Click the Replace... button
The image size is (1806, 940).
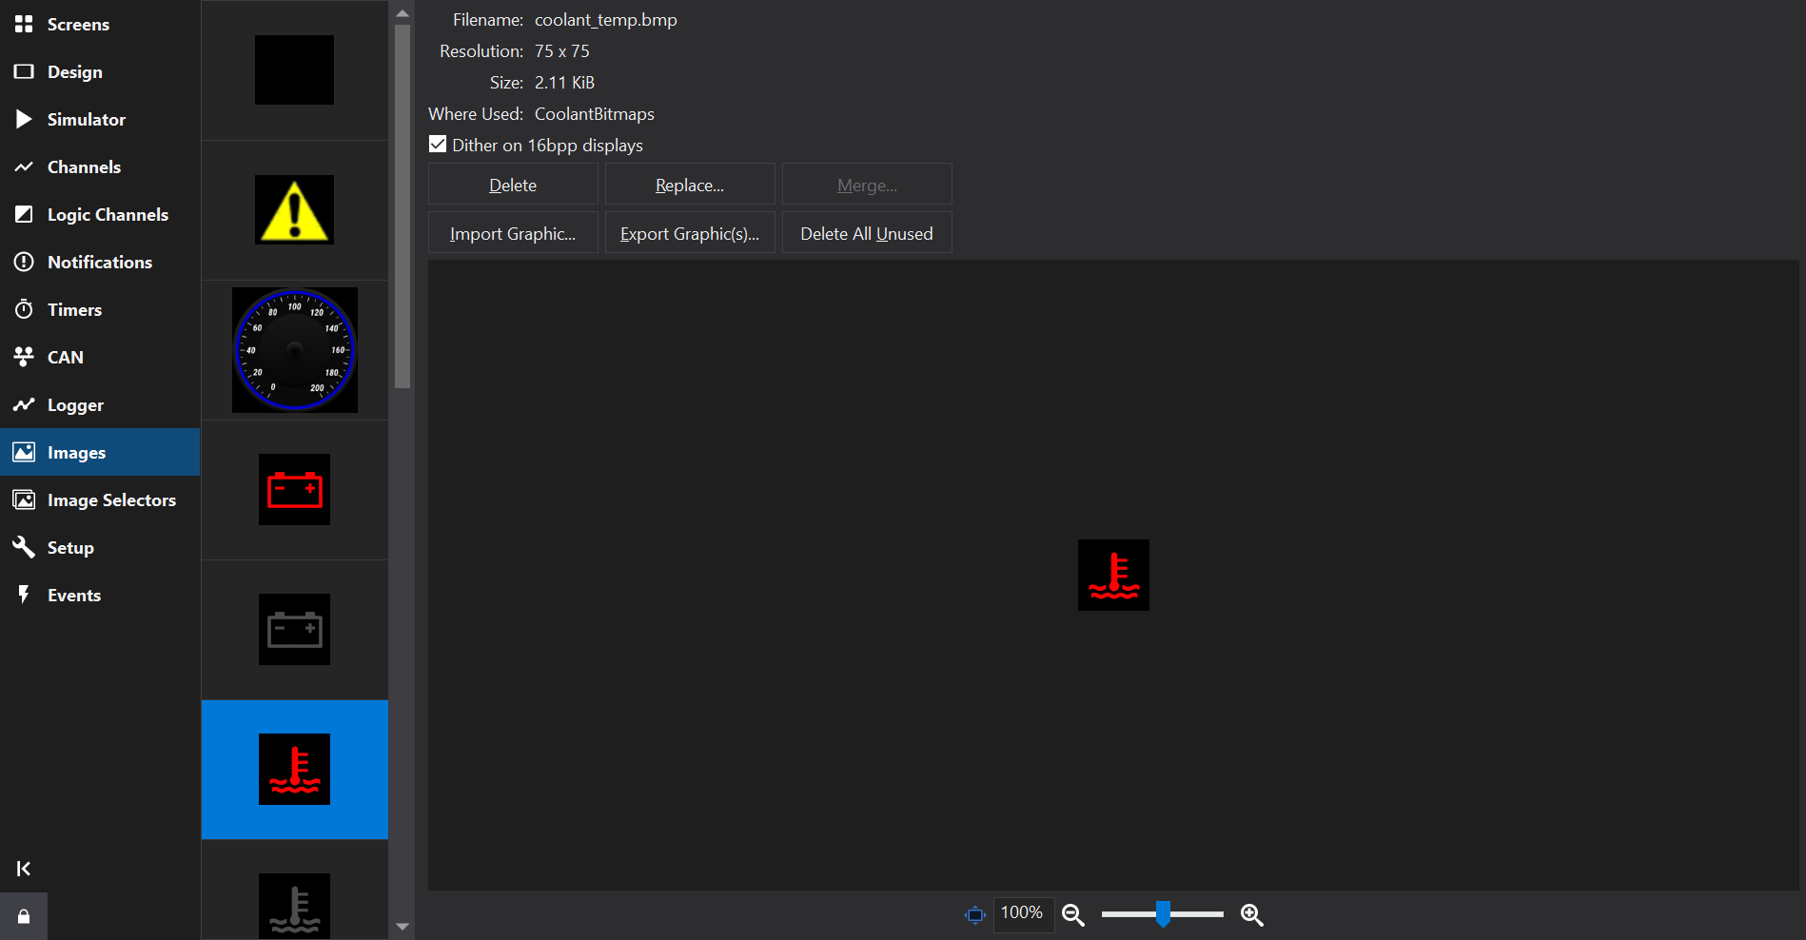(690, 185)
